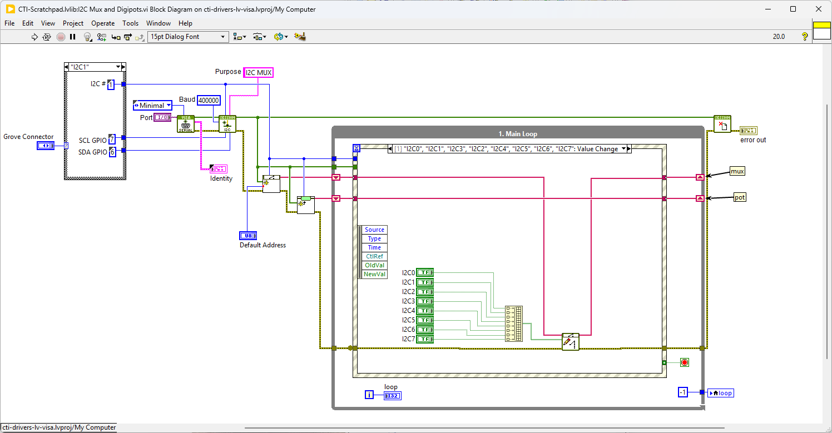The height and width of the screenshot is (433, 832).
Task: Click the Clean Up Diagram broom icon
Action: (x=300, y=37)
